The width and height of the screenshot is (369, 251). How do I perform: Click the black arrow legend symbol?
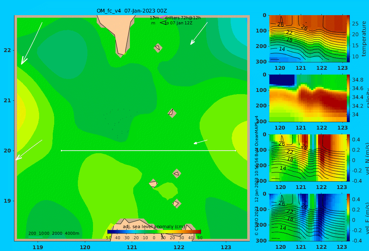[163, 23]
